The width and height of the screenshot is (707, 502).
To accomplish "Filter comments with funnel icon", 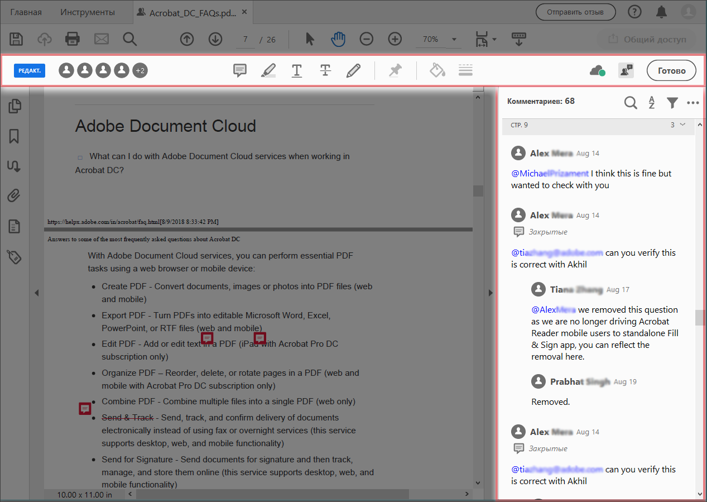I will coord(672,102).
